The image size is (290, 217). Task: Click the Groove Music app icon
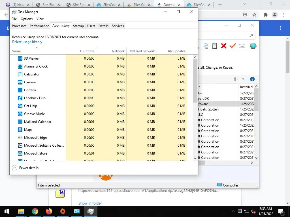(20, 114)
